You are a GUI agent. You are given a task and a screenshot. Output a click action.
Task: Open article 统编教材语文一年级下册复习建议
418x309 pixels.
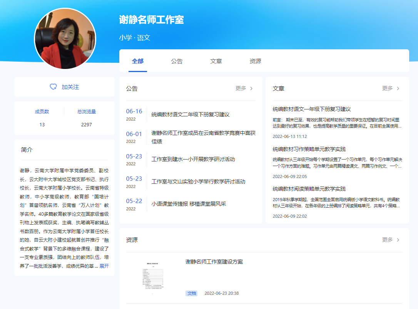pos(312,109)
